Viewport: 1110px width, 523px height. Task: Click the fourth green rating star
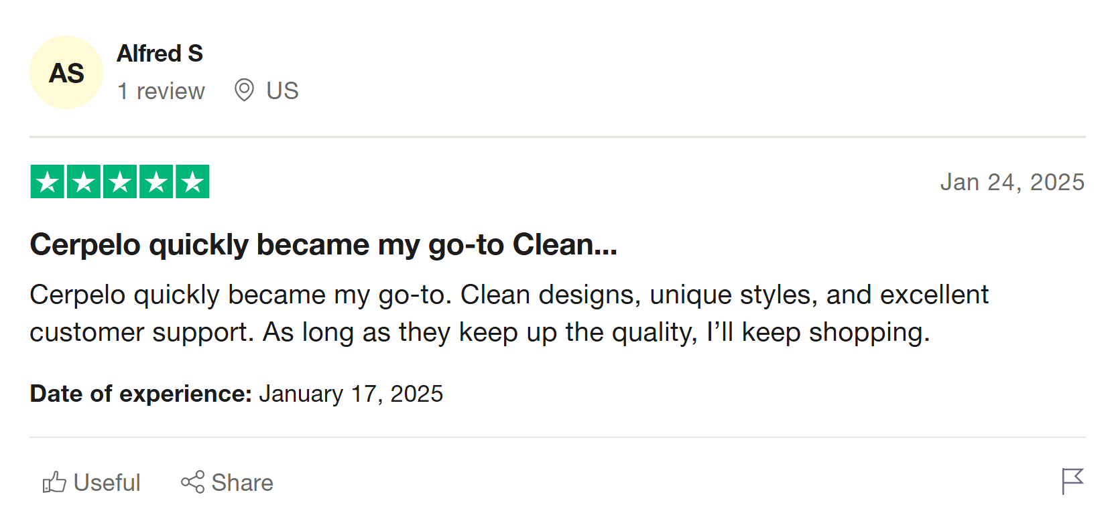click(x=156, y=181)
